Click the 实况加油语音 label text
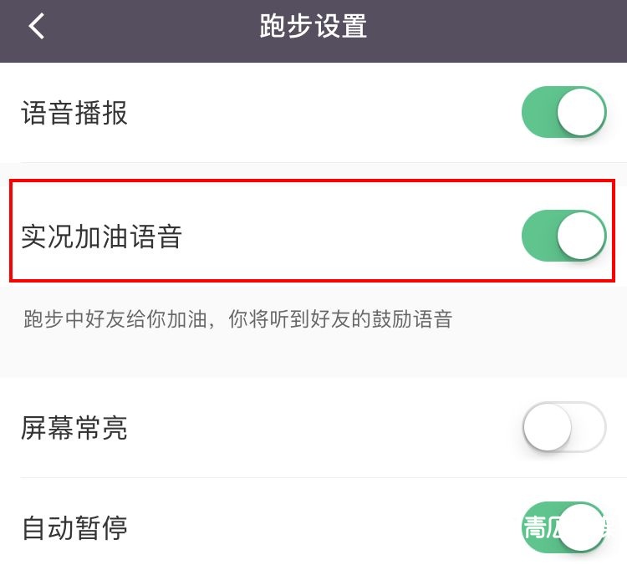 (x=101, y=237)
